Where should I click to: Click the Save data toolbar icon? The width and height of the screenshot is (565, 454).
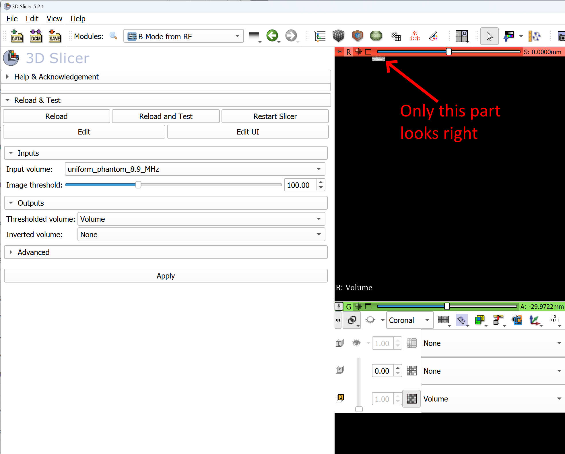pyautogui.click(x=55, y=36)
